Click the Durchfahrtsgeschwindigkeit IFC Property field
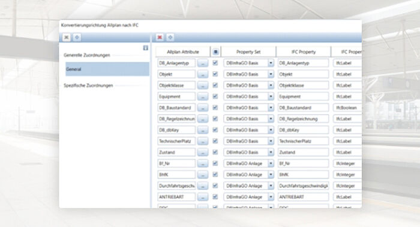 (x=303, y=186)
